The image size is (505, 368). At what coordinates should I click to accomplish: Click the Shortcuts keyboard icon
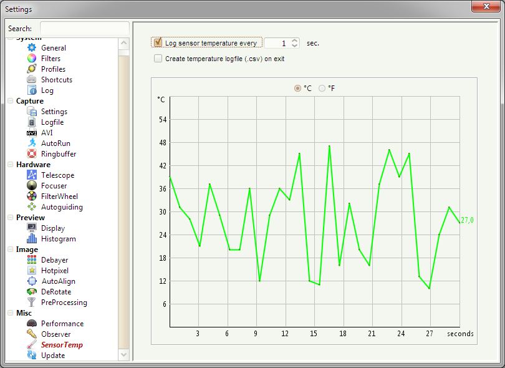click(32, 80)
